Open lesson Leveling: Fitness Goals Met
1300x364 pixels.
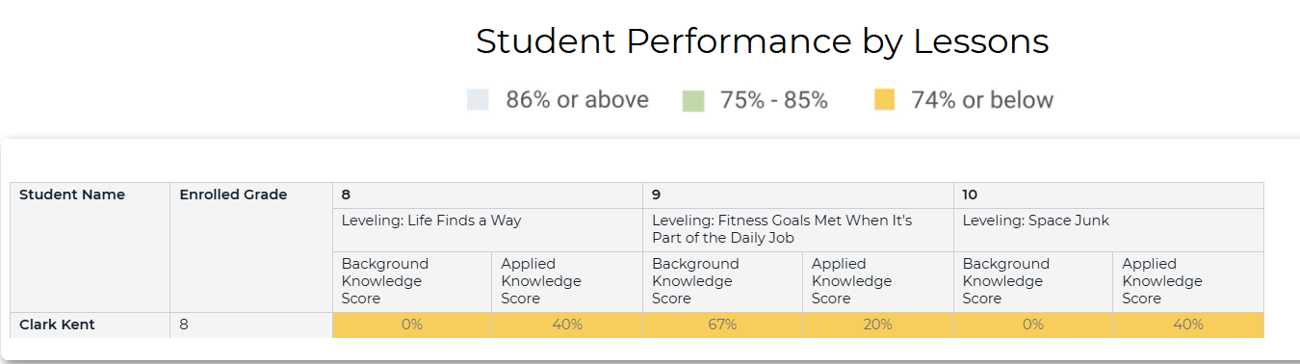[781, 229]
